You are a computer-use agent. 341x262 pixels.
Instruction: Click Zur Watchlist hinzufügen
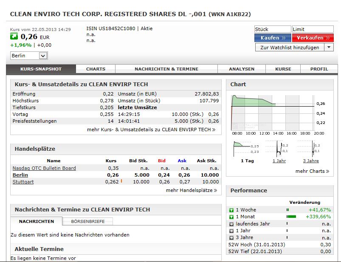click(x=289, y=47)
